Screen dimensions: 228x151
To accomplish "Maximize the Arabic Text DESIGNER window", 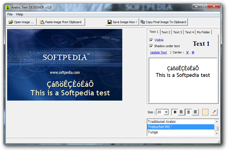I will [x=204, y=6].
